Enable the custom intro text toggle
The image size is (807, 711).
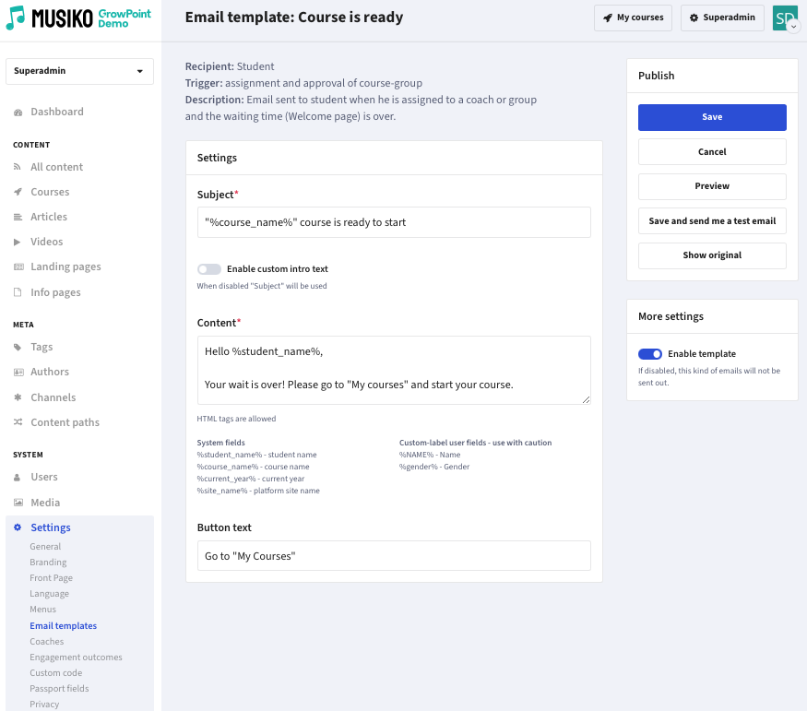[209, 269]
